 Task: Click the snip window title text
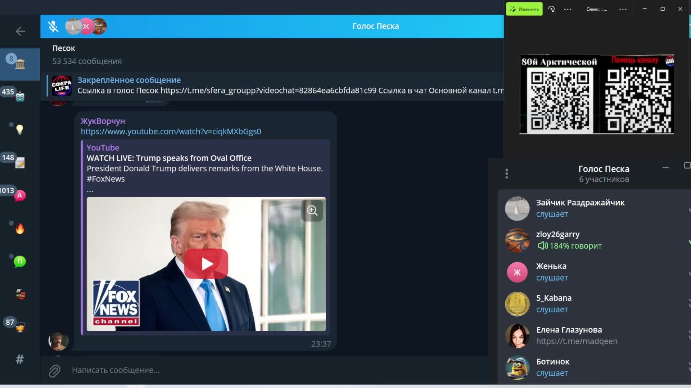(x=597, y=9)
